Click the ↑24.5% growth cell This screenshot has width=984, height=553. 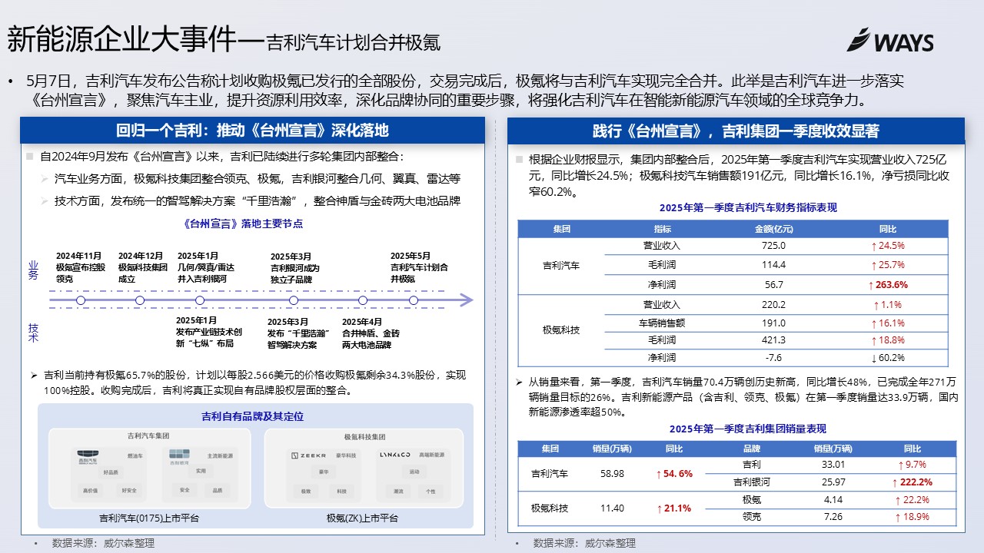[887, 246]
